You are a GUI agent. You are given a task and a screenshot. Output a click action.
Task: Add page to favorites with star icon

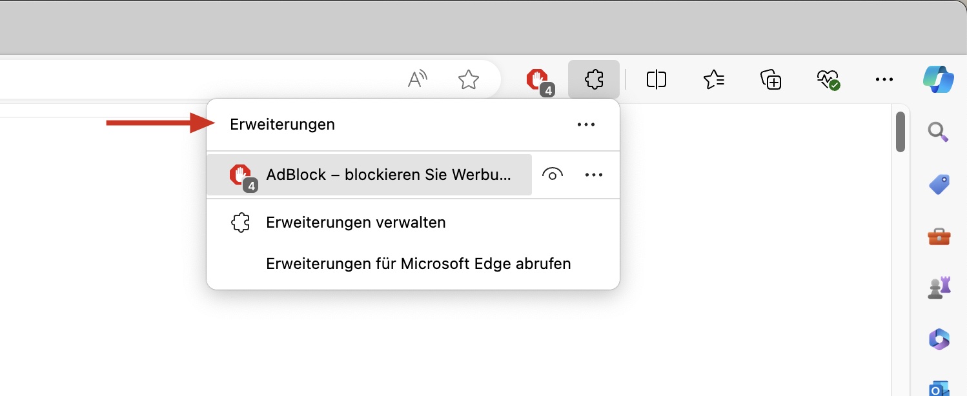pos(468,79)
